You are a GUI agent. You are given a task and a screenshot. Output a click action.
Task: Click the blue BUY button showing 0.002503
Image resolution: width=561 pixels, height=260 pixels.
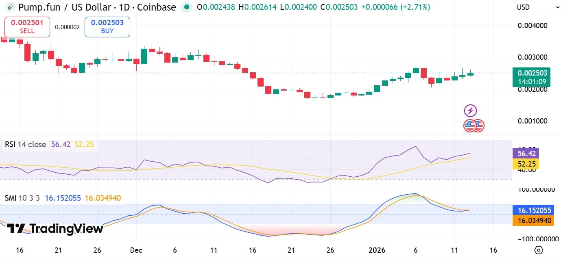pos(107,26)
